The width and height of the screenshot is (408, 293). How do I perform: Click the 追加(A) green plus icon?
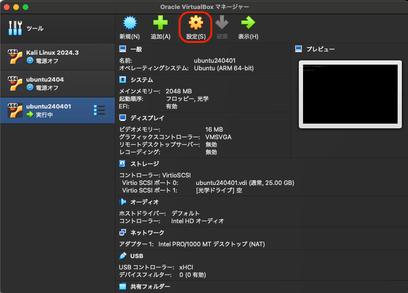pyautogui.click(x=160, y=23)
